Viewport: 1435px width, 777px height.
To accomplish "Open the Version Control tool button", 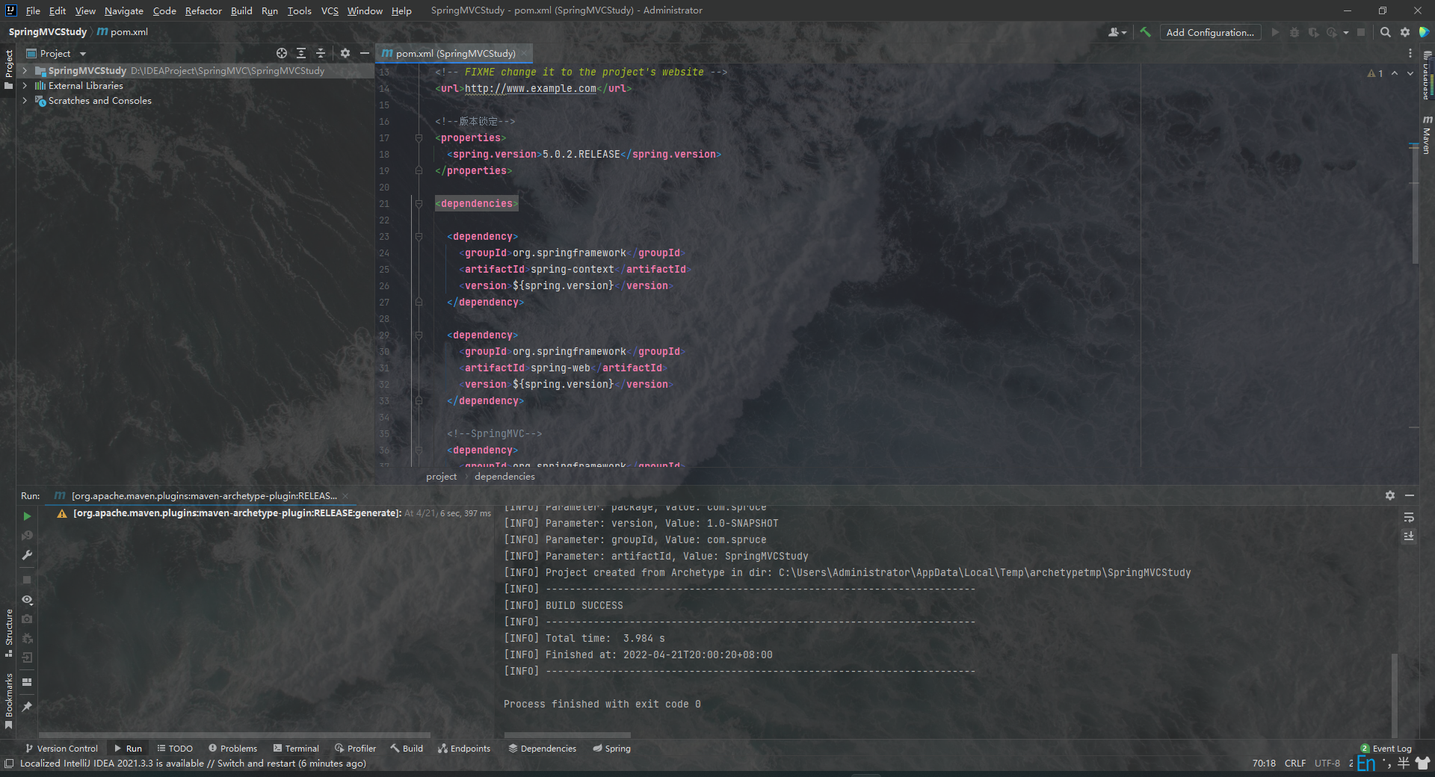I will click(61, 748).
